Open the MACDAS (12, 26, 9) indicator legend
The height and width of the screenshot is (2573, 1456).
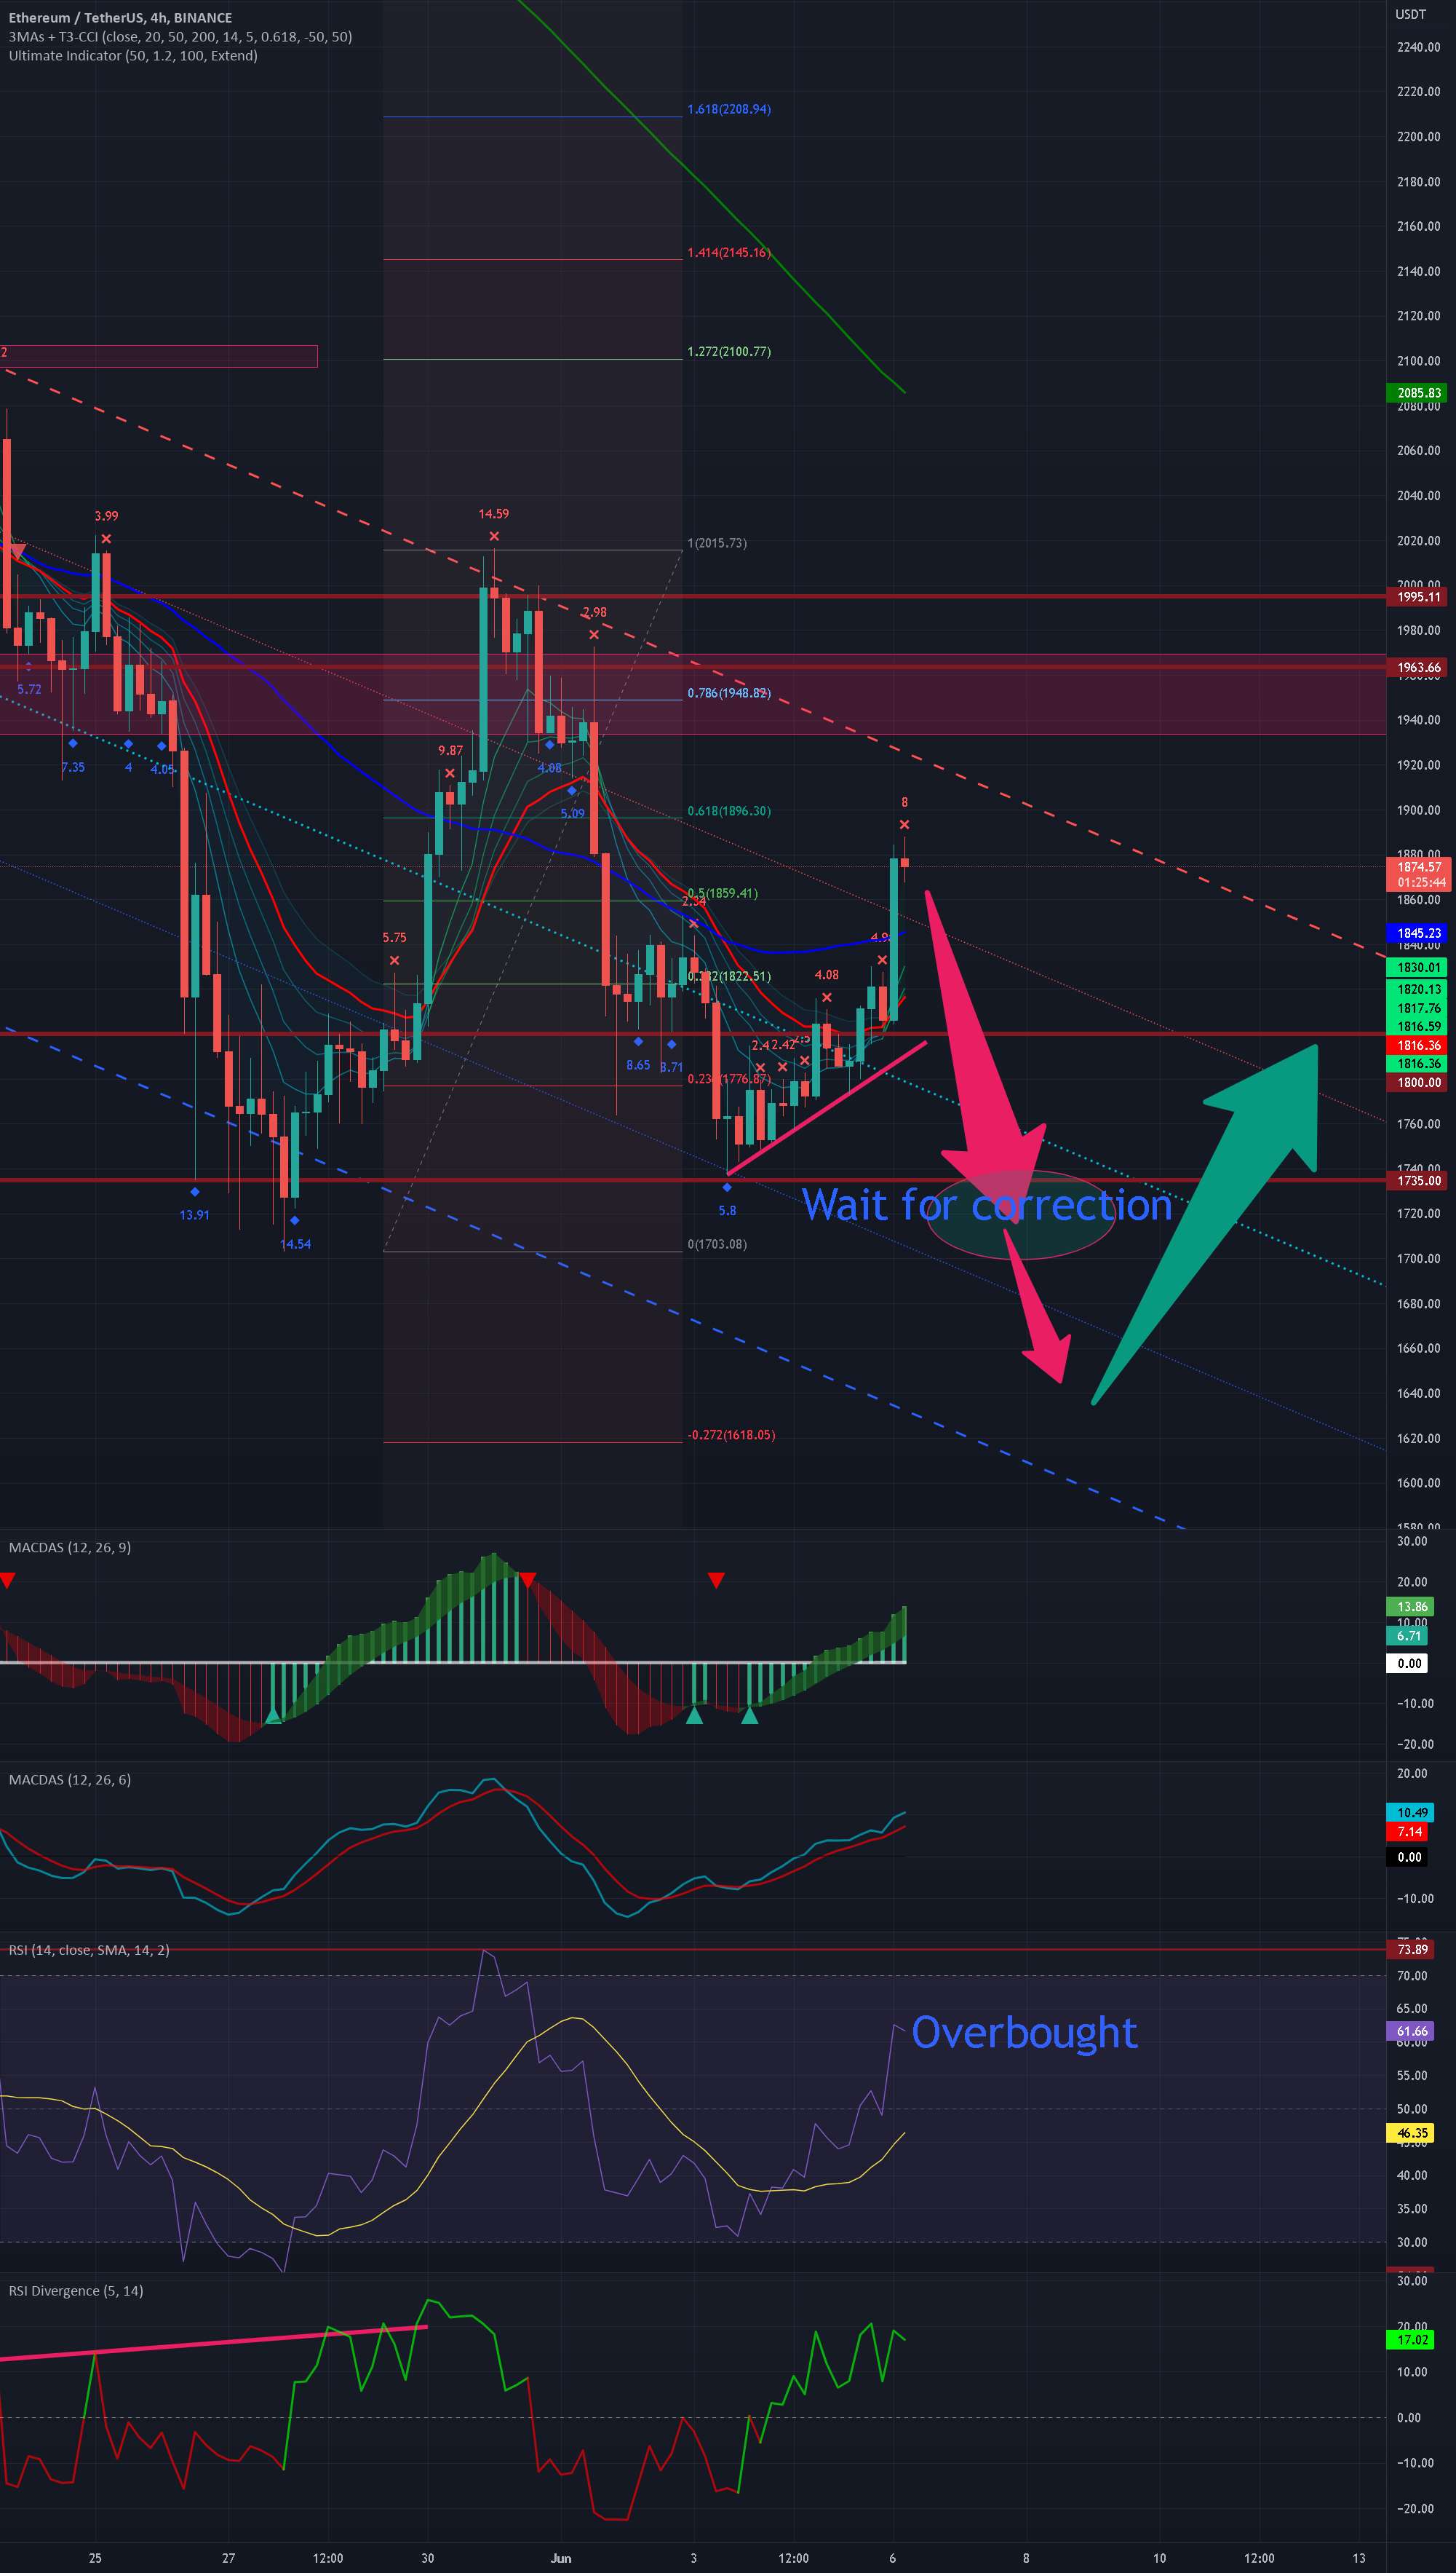[70, 1548]
